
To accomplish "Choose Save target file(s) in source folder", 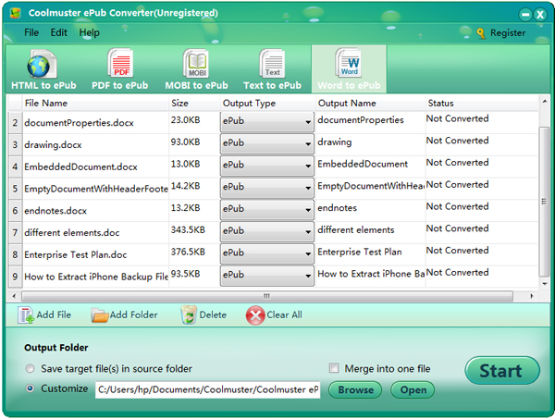I will pyautogui.click(x=31, y=369).
